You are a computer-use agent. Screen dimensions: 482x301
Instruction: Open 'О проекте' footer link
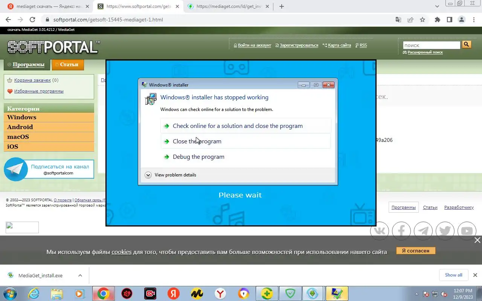(63, 200)
